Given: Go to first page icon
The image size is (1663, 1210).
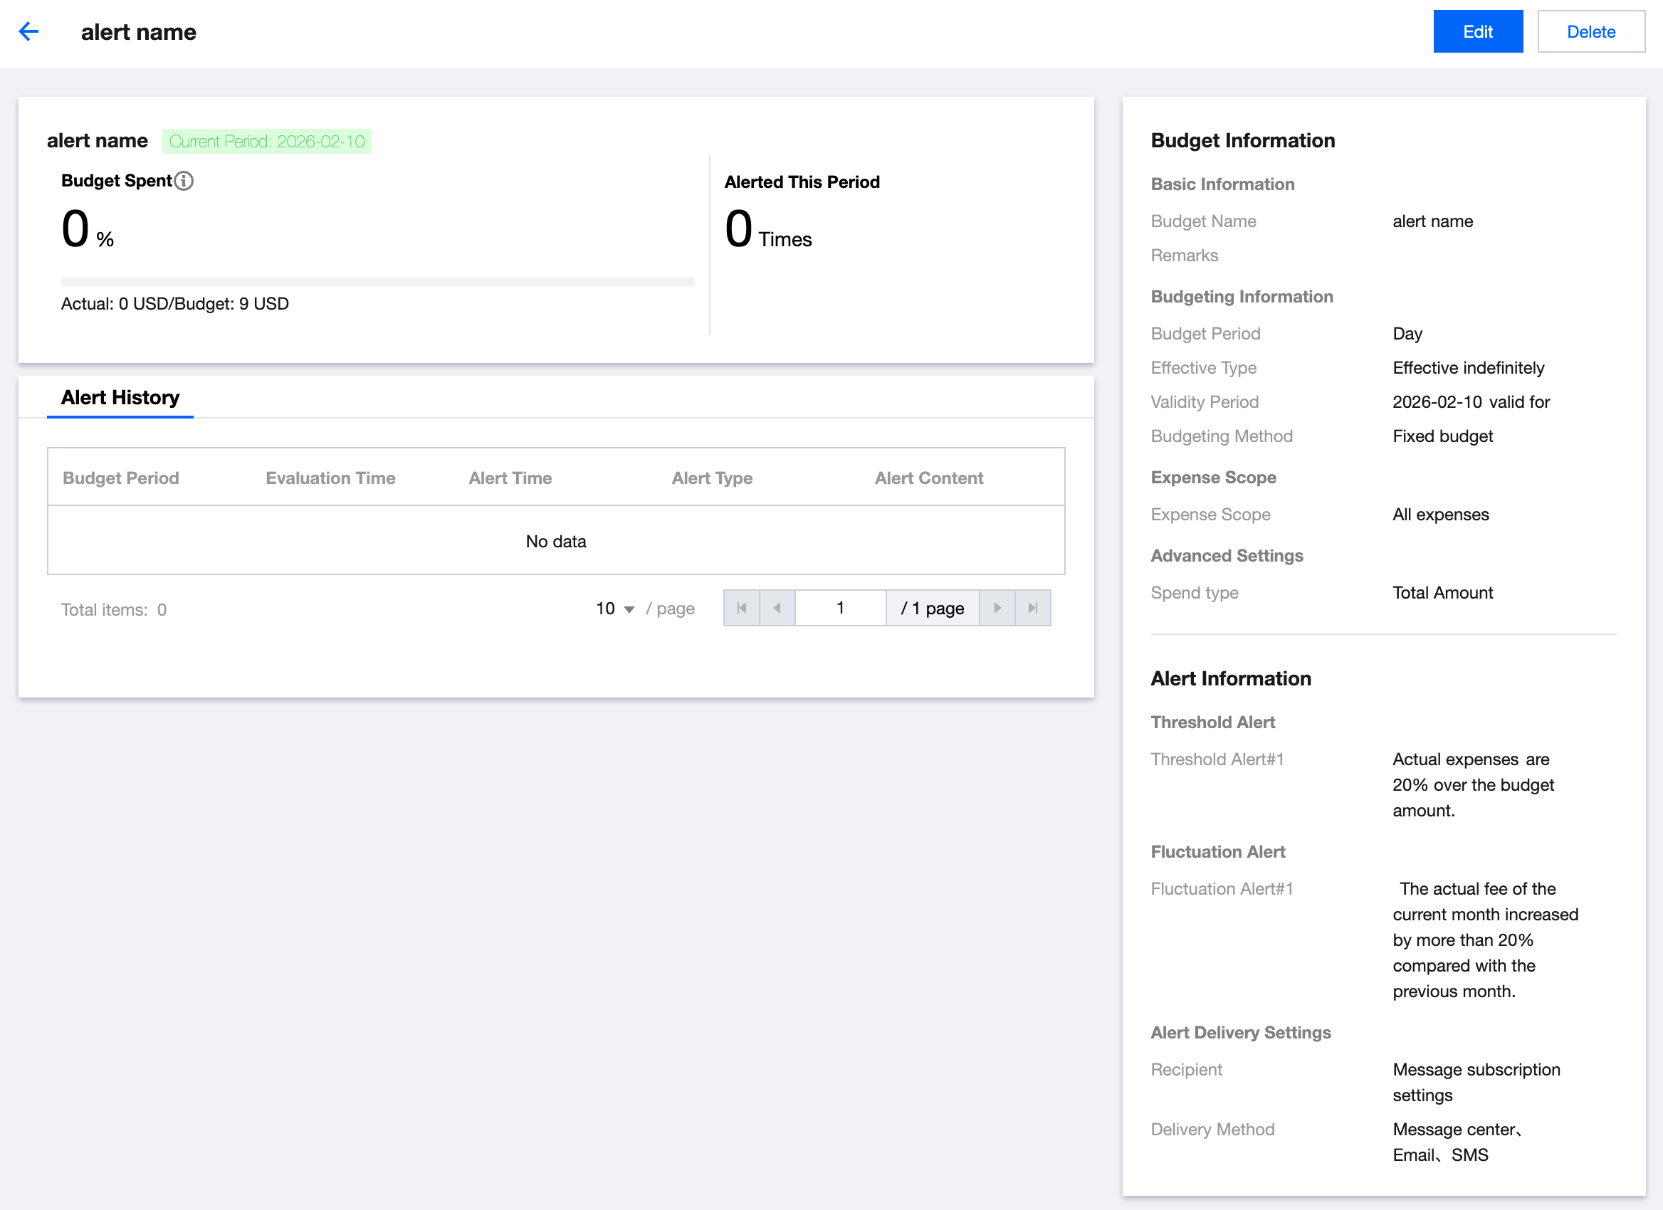Looking at the screenshot, I should click(x=741, y=609).
